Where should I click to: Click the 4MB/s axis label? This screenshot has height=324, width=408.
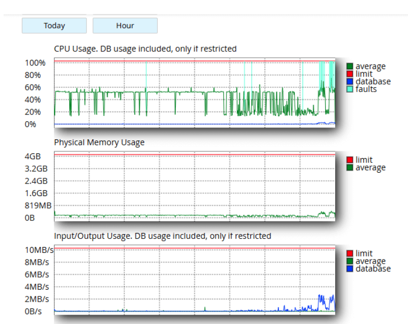click(x=37, y=287)
